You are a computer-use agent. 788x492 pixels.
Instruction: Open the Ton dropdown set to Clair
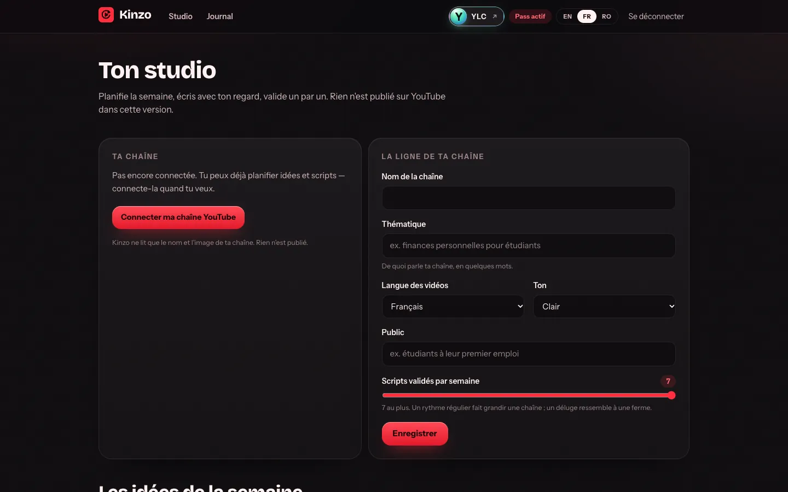tap(604, 307)
